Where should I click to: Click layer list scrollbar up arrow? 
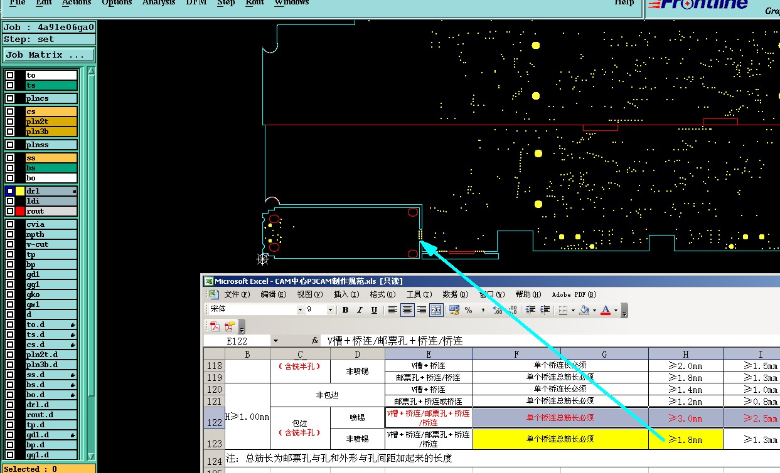pos(92,71)
